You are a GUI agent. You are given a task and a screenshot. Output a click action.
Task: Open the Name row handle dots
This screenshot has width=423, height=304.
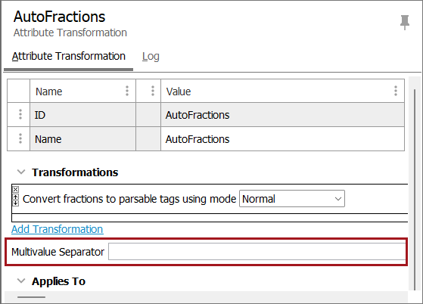[20, 138]
